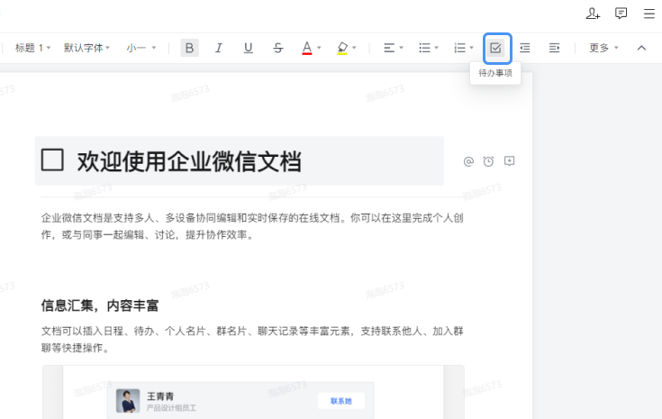Image resolution: width=662 pixels, height=419 pixels.
Task: Increase paragraph indent
Action: pyautogui.click(x=554, y=48)
